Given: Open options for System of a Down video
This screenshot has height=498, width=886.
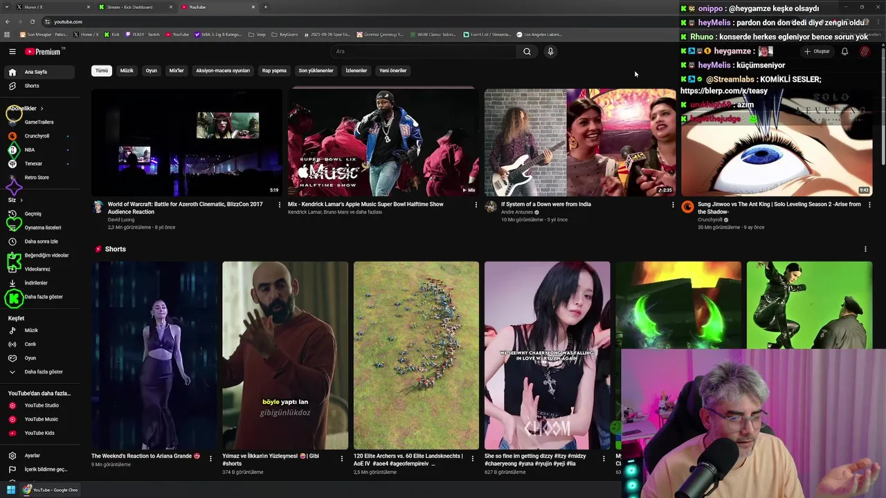Looking at the screenshot, I should pyautogui.click(x=672, y=205).
